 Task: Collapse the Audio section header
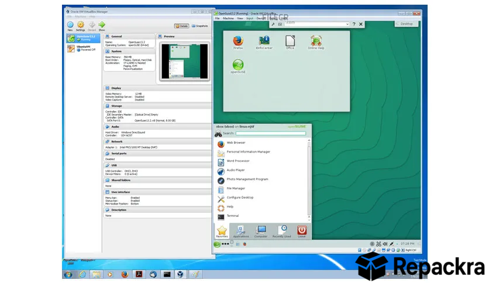tap(157, 127)
